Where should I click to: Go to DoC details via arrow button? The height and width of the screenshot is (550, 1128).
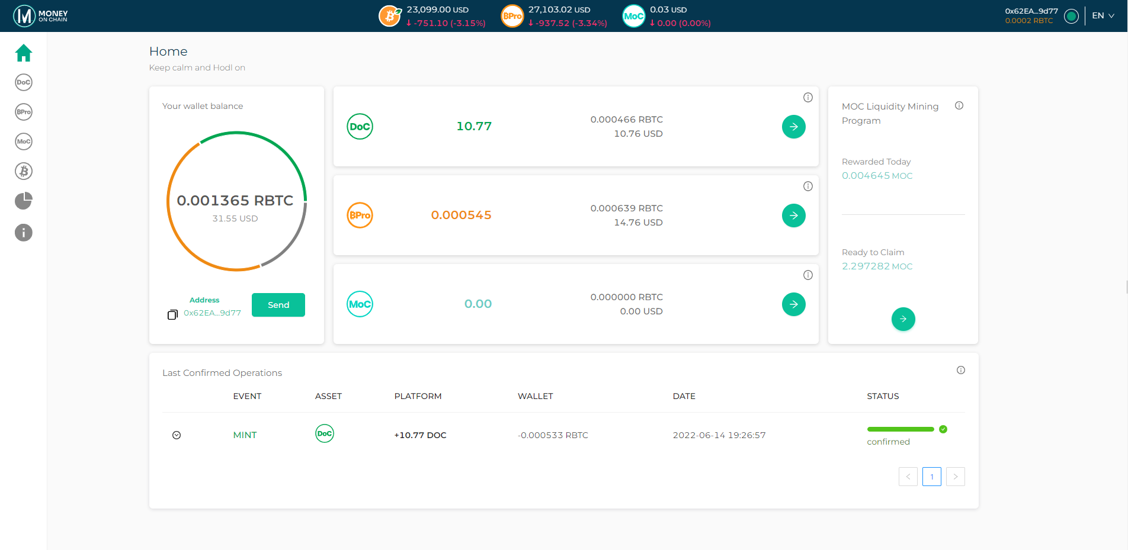coord(793,127)
